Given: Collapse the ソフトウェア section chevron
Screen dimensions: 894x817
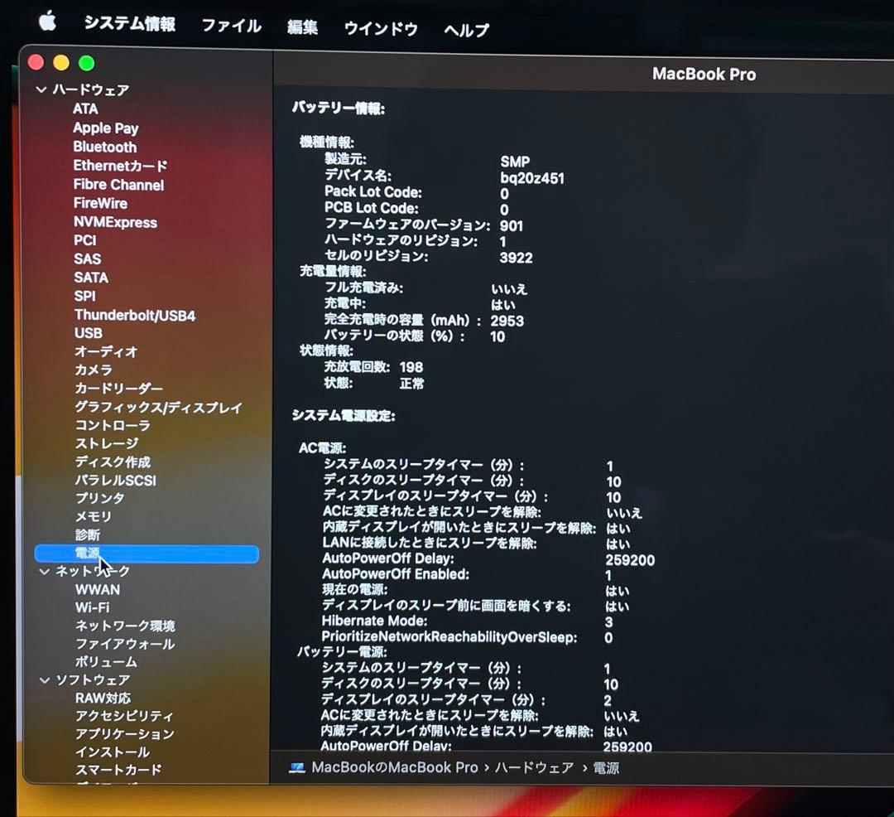Looking at the screenshot, I should pos(45,680).
